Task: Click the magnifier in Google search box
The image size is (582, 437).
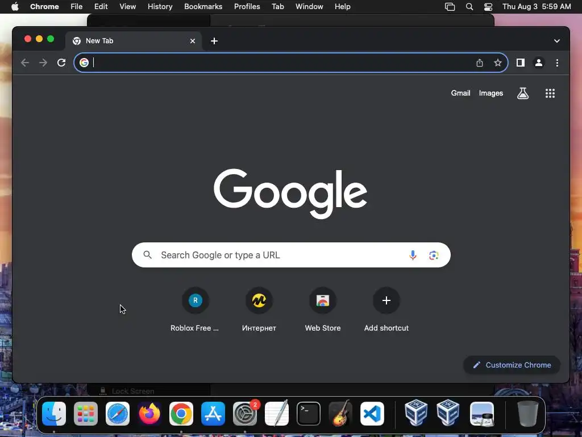Action: click(x=147, y=255)
